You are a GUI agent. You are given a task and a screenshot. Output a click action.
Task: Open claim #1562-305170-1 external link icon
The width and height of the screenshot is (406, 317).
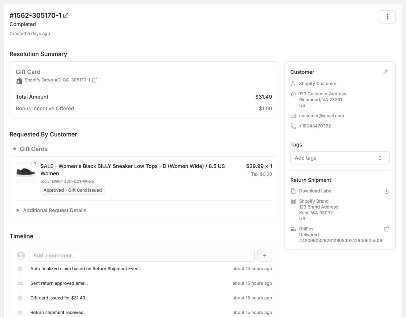66,16
